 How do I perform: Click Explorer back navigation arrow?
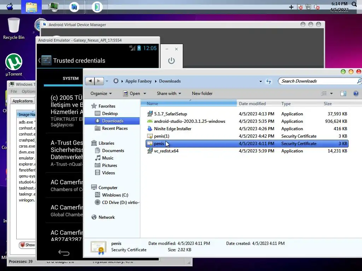pos(90,81)
